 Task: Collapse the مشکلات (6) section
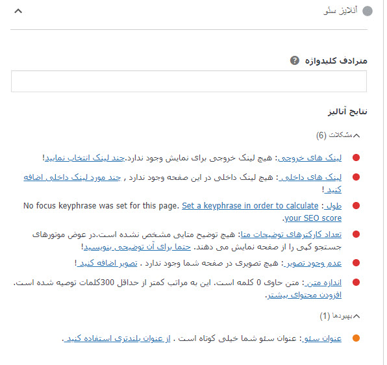[x=356, y=136]
